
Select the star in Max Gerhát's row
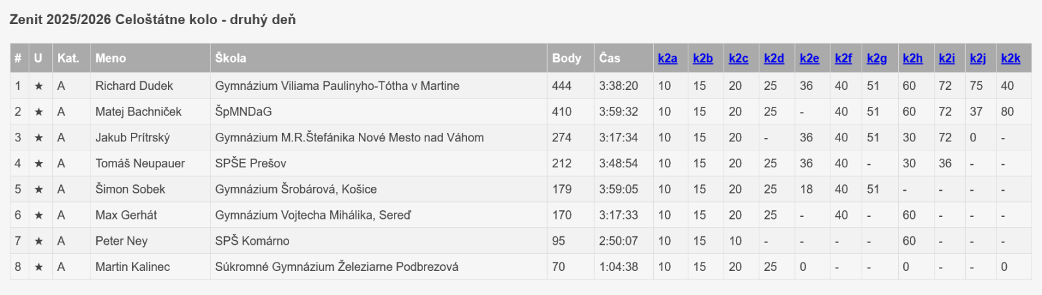[x=38, y=216]
